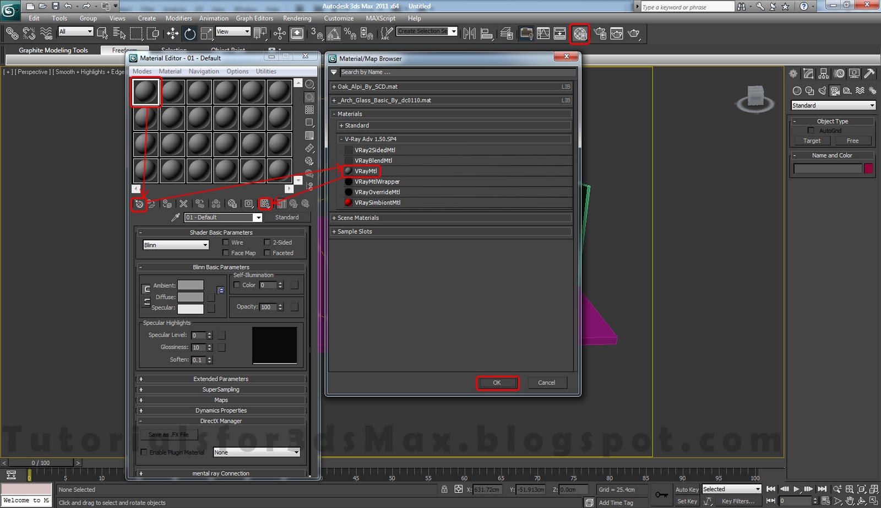Screen dimensions: 881x508
Task: Click the object color swatch in Name and Color
Action: pyautogui.click(x=868, y=169)
